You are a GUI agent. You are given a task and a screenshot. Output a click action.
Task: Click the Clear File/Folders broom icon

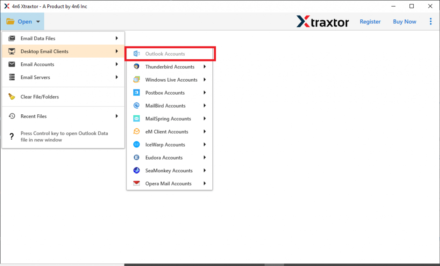(x=12, y=97)
